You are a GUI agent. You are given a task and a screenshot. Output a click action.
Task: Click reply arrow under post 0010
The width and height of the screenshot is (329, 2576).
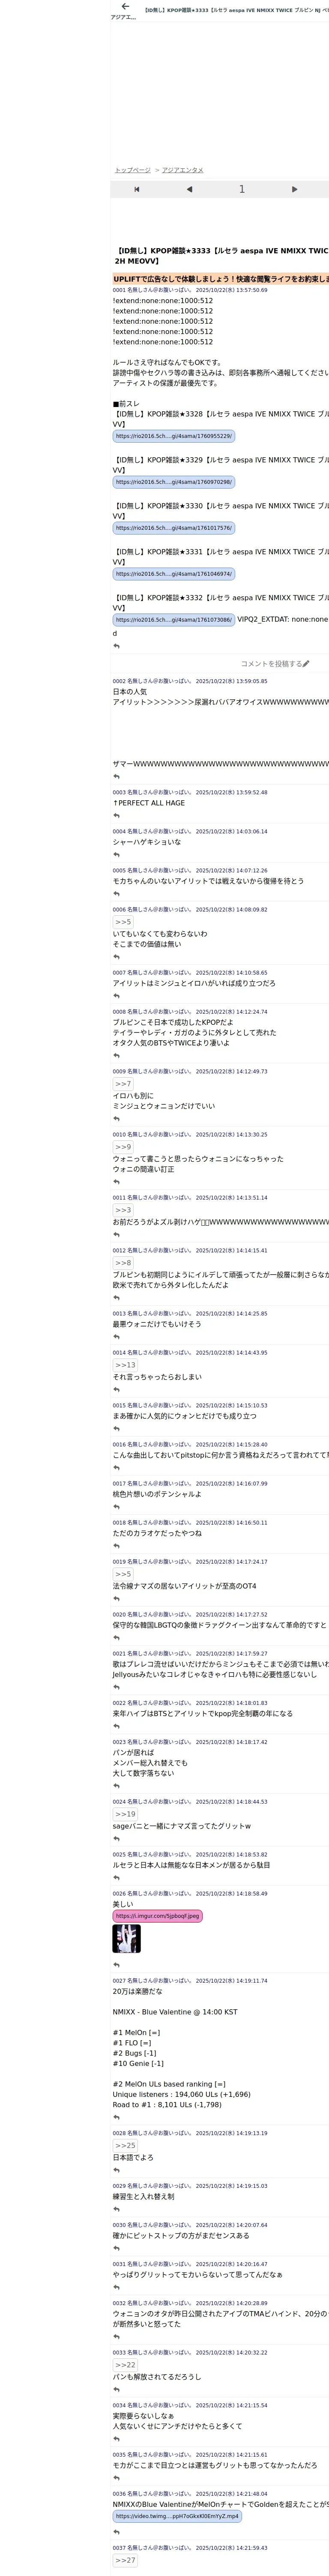(x=117, y=1182)
